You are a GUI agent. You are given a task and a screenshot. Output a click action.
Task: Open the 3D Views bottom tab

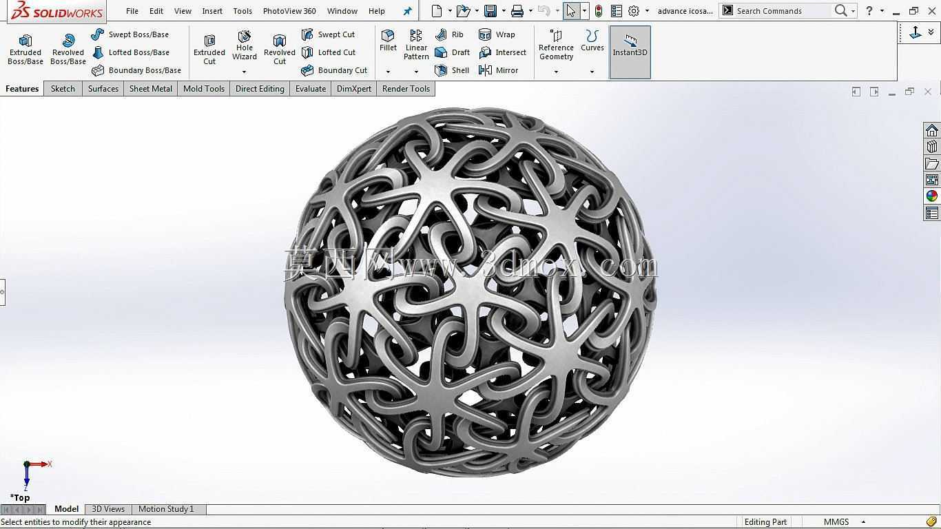click(108, 509)
